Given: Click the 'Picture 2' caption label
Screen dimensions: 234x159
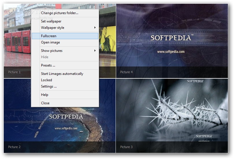Looking at the screenshot, I should [x=14, y=147].
